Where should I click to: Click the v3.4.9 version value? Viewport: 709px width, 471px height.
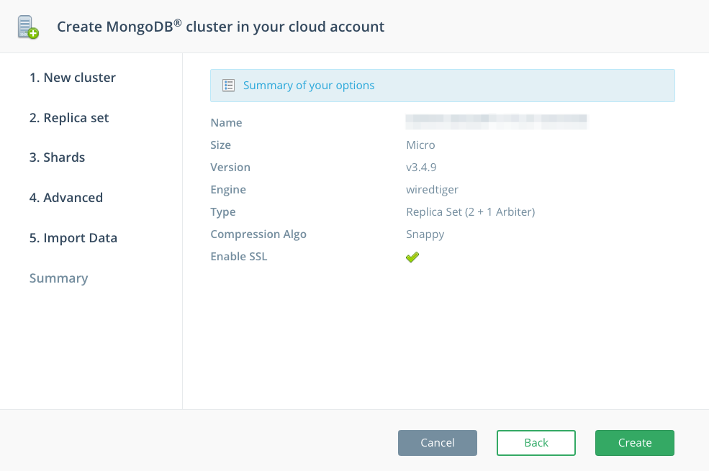click(x=421, y=167)
